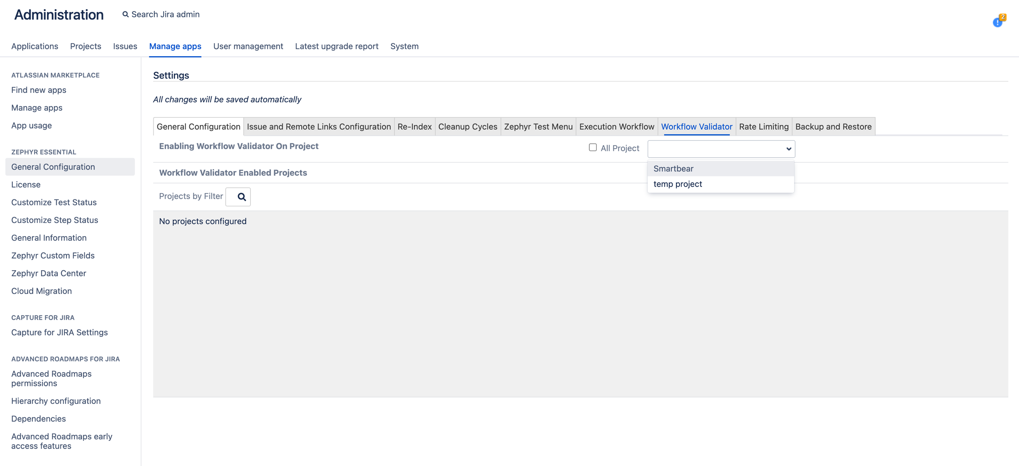
Task: Select temp project from the dropdown list
Action: tap(678, 183)
